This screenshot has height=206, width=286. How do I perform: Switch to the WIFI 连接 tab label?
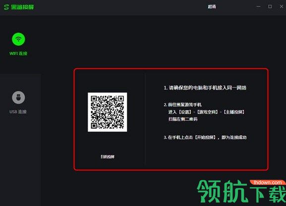pyautogui.click(x=18, y=53)
